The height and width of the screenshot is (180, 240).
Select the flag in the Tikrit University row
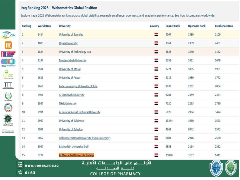156,103
